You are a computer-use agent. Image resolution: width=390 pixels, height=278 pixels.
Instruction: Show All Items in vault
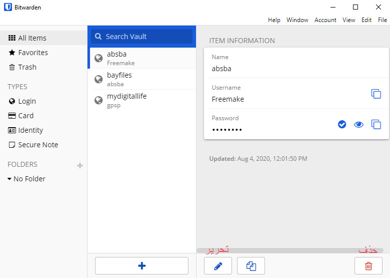click(43, 38)
